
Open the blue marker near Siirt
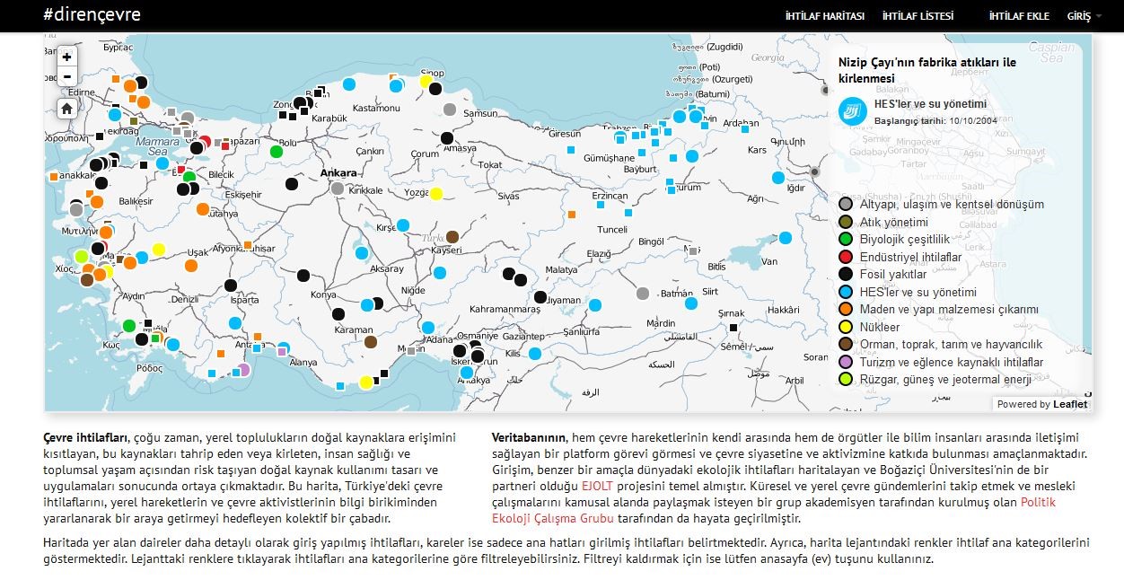point(691,303)
